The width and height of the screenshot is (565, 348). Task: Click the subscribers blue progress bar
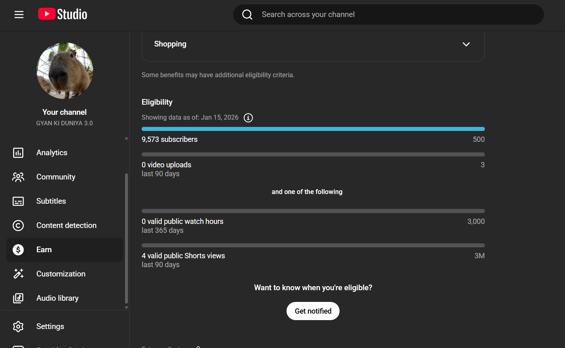313,129
